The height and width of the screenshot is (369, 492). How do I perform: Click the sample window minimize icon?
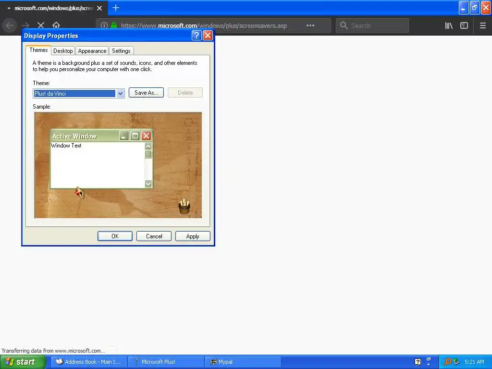point(124,136)
